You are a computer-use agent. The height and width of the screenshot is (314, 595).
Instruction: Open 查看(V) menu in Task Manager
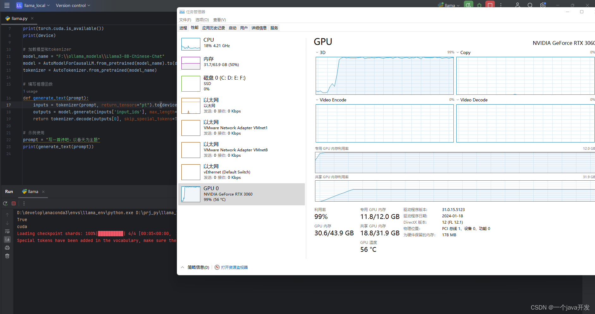220,20
